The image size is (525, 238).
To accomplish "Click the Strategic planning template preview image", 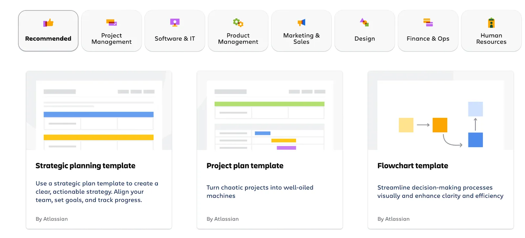I will click(x=99, y=111).
